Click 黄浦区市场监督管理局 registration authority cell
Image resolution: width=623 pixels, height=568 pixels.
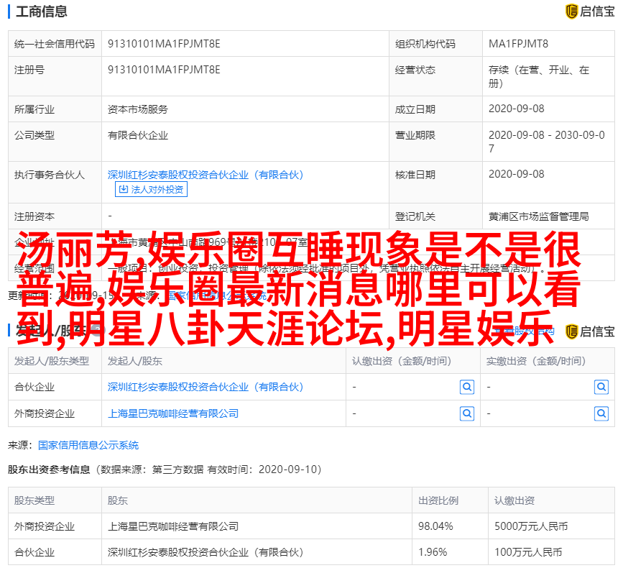tap(538, 216)
